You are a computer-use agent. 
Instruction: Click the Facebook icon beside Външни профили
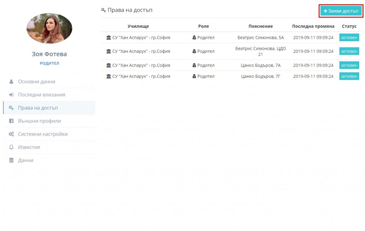pyautogui.click(x=11, y=121)
